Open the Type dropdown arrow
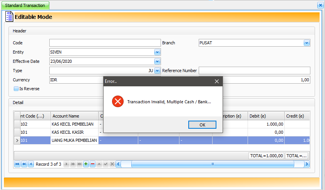This screenshot has width=325, height=190. pyautogui.click(x=157, y=71)
